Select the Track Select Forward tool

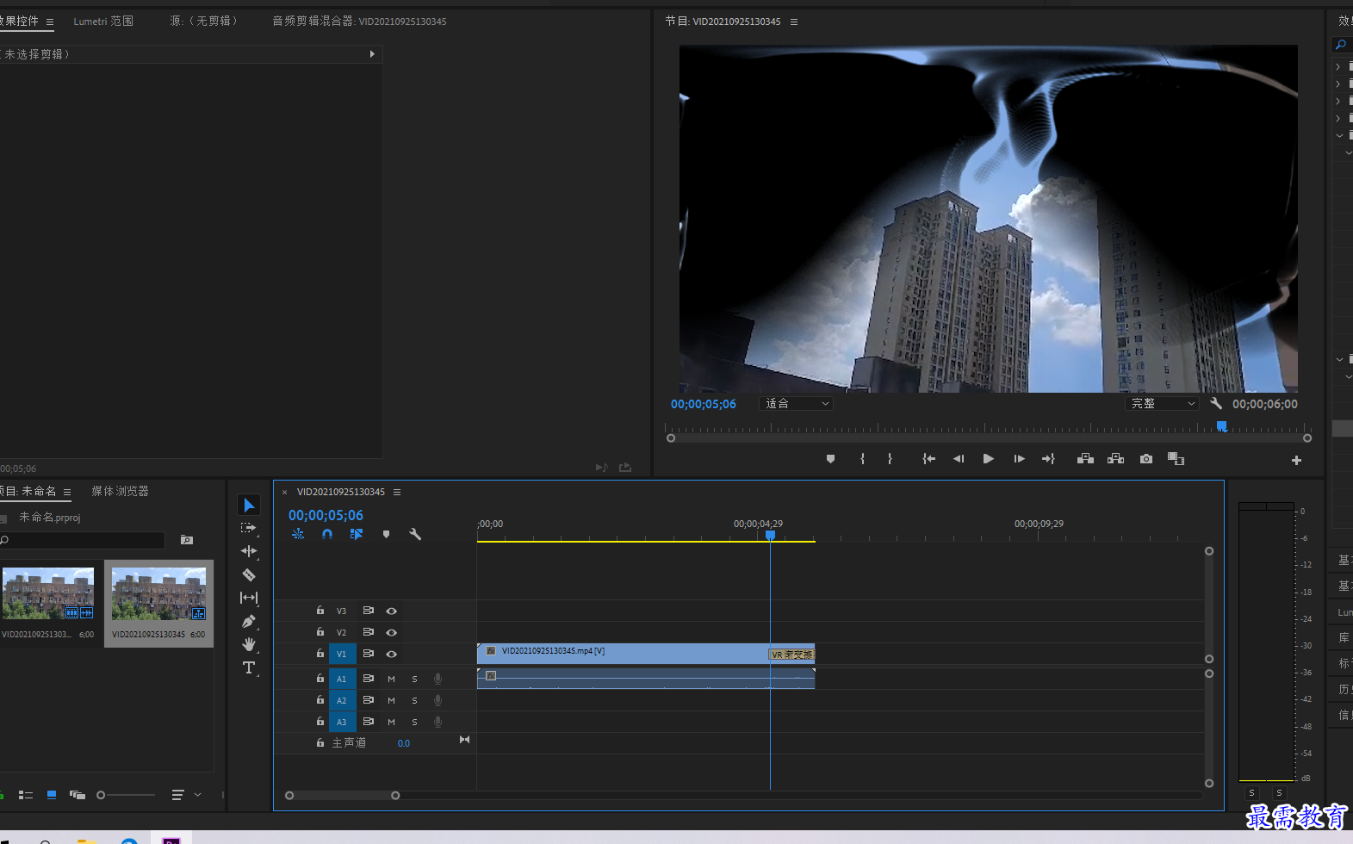click(x=249, y=528)
